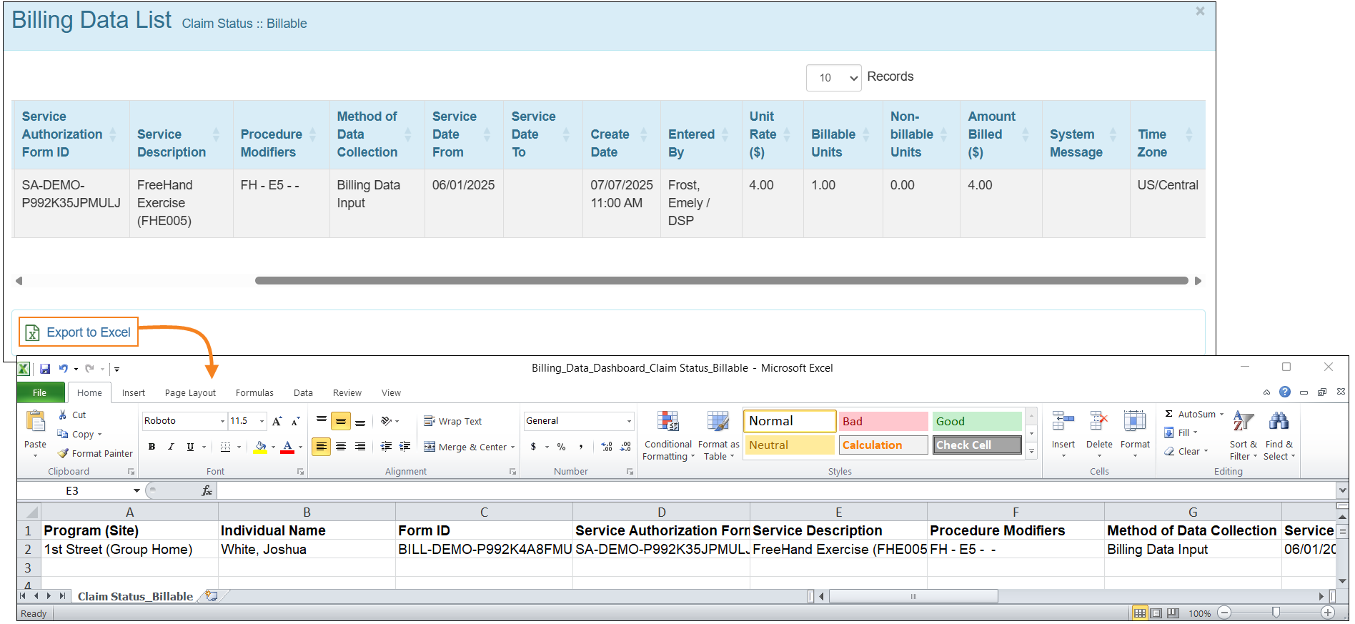Expand the Clear dropdown in Editing group
This screenshot has width=1355, height=624.
[1206, 451]
